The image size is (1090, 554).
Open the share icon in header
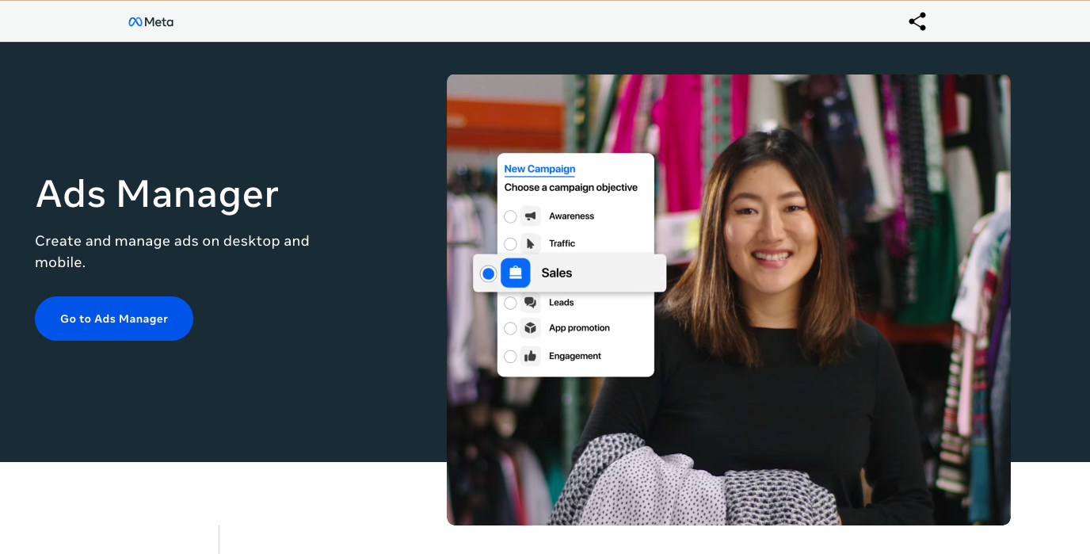point(917,21)
